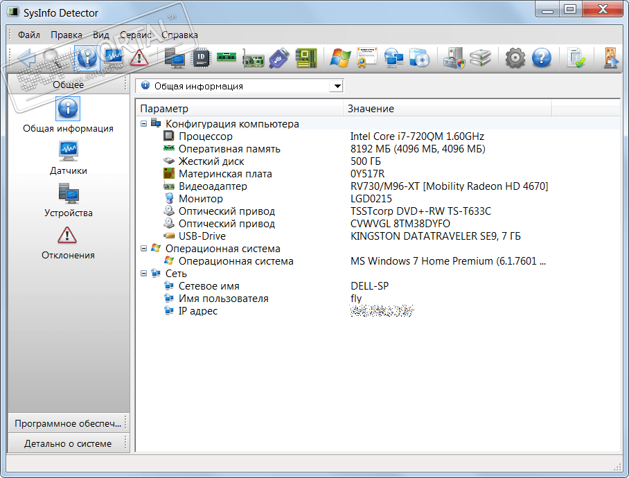The image size is (629, 478).
Task: Click the 0Y517R motherboard value
Action: (x=367, y=174)
